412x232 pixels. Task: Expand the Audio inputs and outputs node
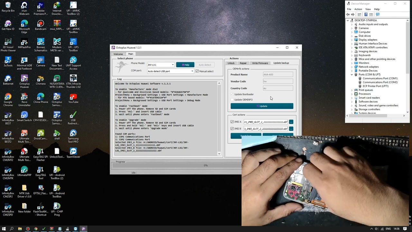(352, 24)
